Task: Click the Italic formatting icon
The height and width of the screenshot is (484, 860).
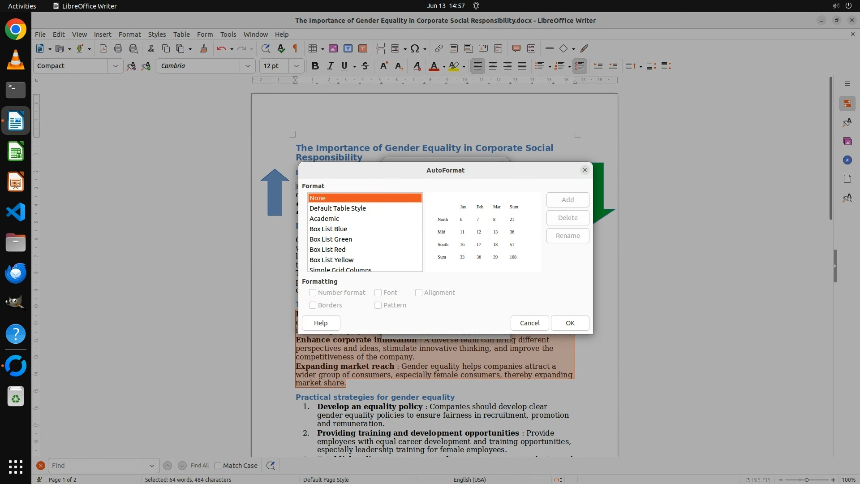Action: click(x=330, y=66)
